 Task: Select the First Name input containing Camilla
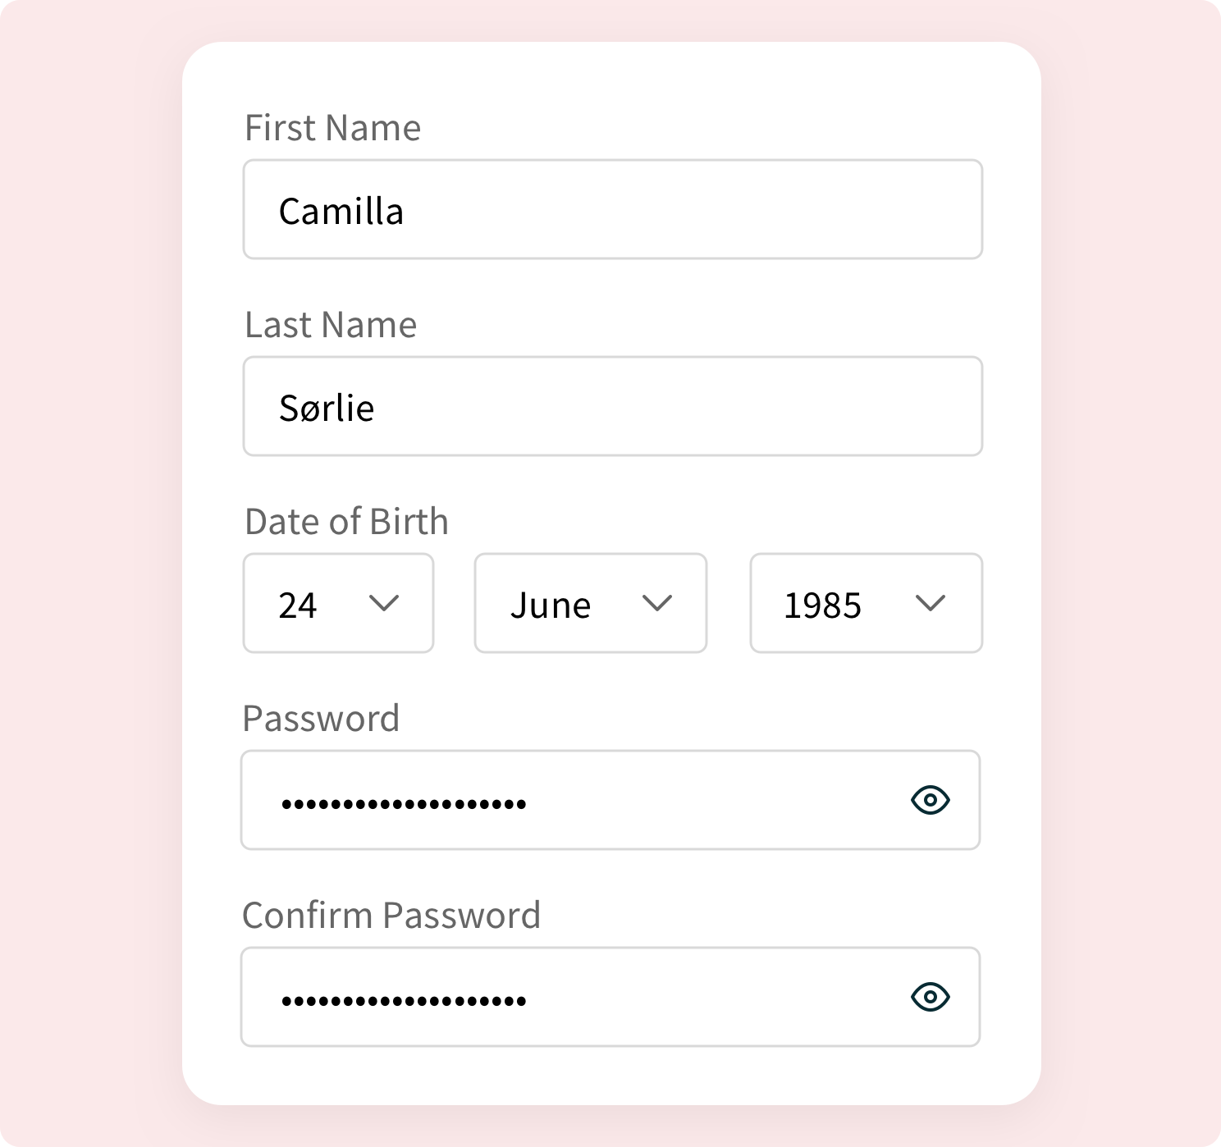click(x=611, y=210)
